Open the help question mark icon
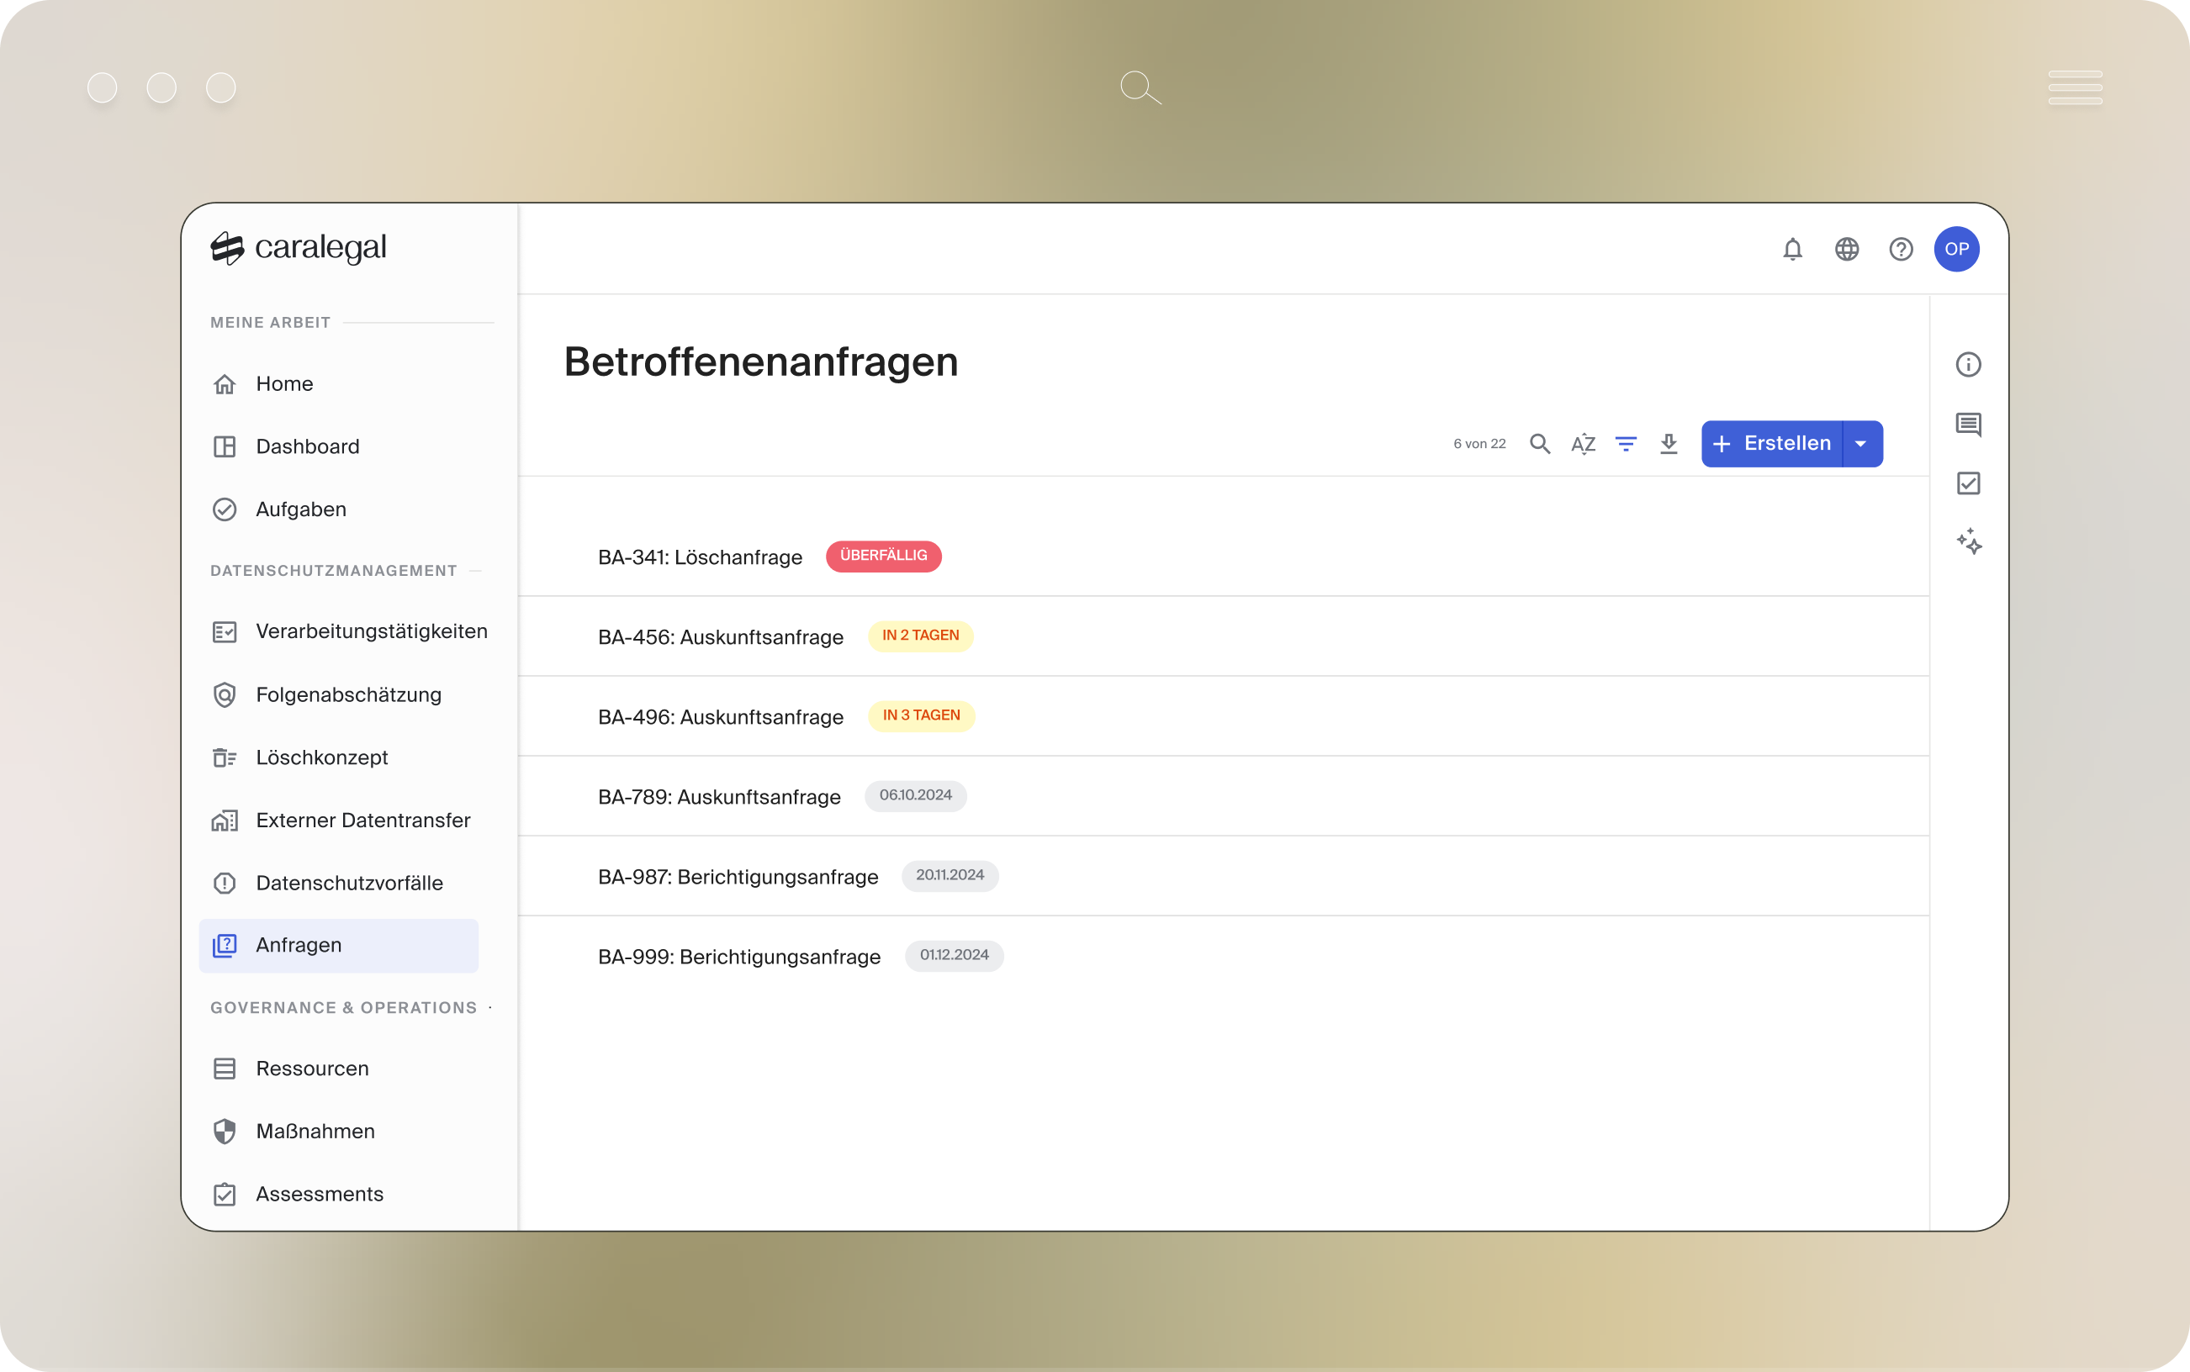 (1902, 249)
